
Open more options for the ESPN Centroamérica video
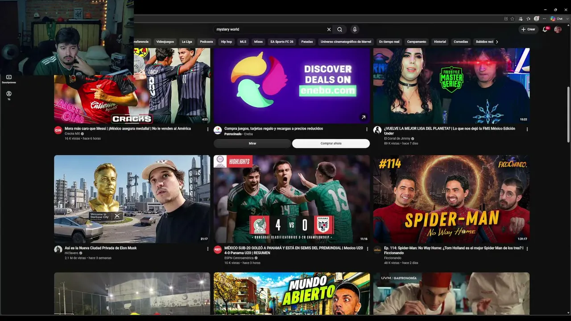[367, 249]
